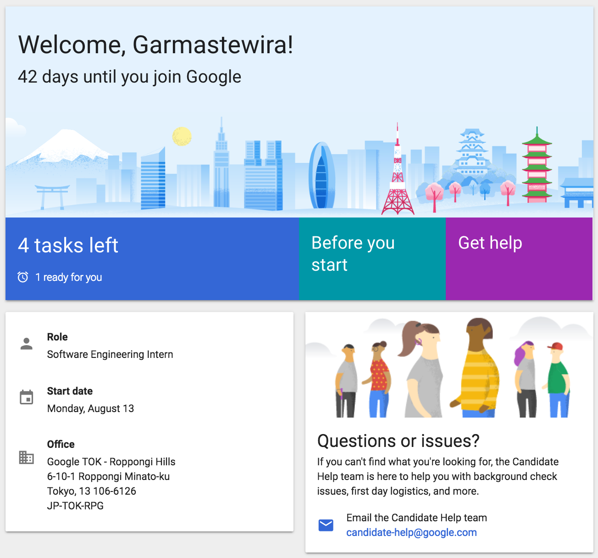
Task: Click the '1 ready for you' text
Action: coord(69,277)
